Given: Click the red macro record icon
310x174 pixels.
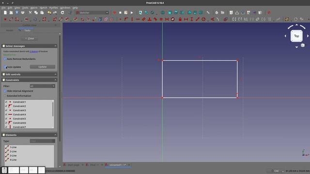Looking at the screenshot, I should 114,13.
